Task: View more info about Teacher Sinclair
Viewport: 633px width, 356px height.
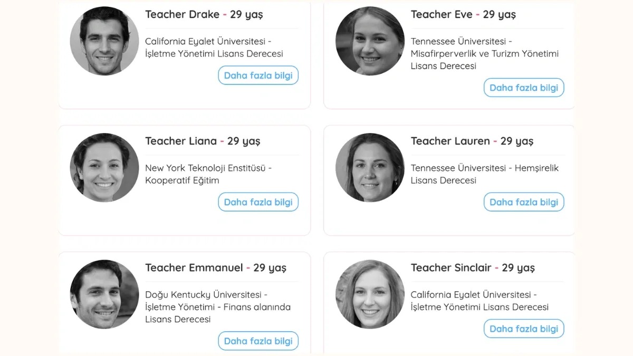Action: (x=524, y=329)
